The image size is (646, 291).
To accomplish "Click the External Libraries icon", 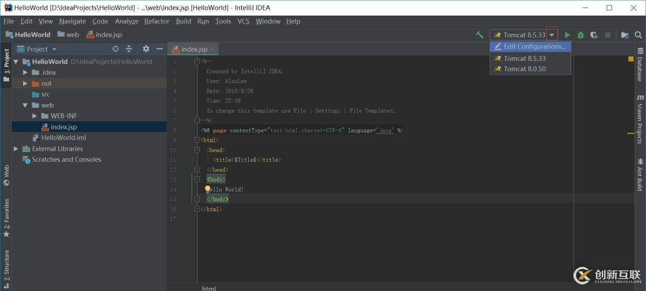I will [26, 148].
